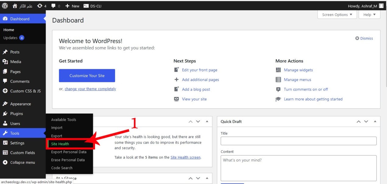Follow the Site Health screen link
387x184 pixels.
click(185, 157)
